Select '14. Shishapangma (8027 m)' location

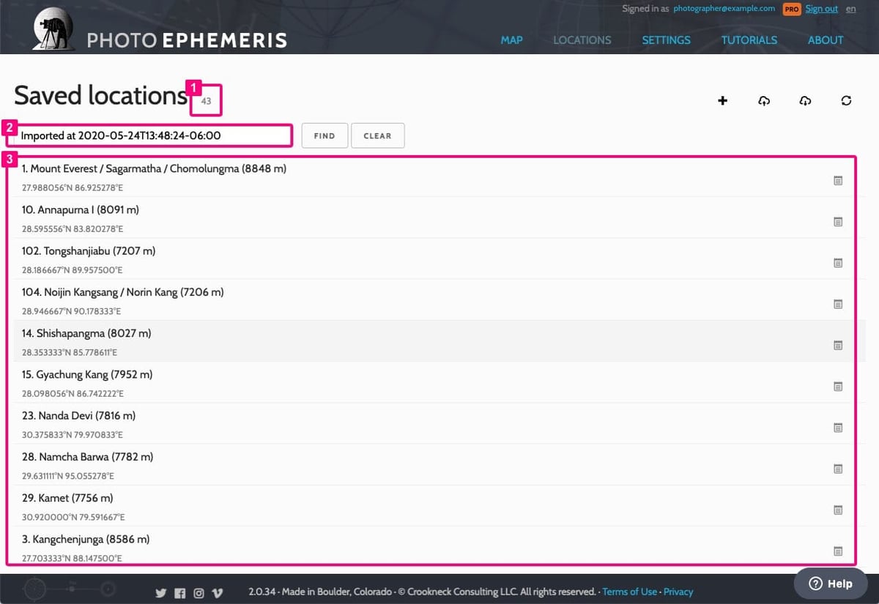tap(86, 333)
